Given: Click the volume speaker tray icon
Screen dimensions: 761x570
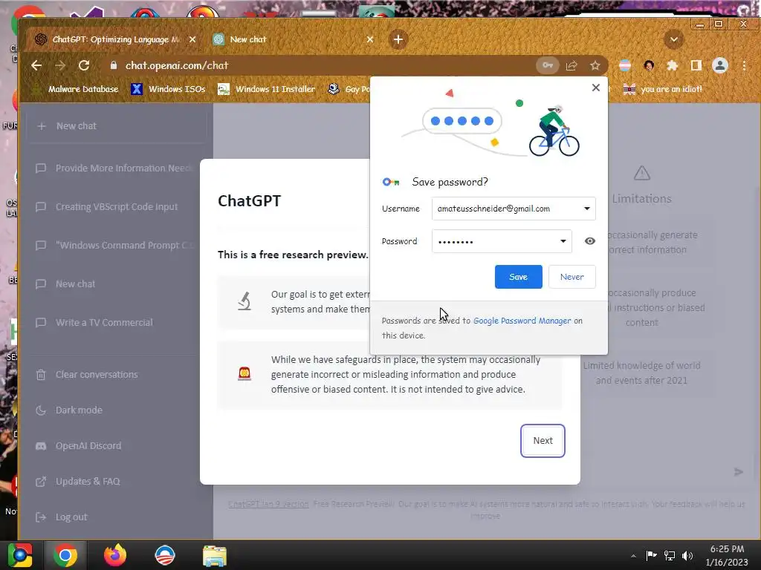Looking at the screenshot, I should tap(687, 555).
